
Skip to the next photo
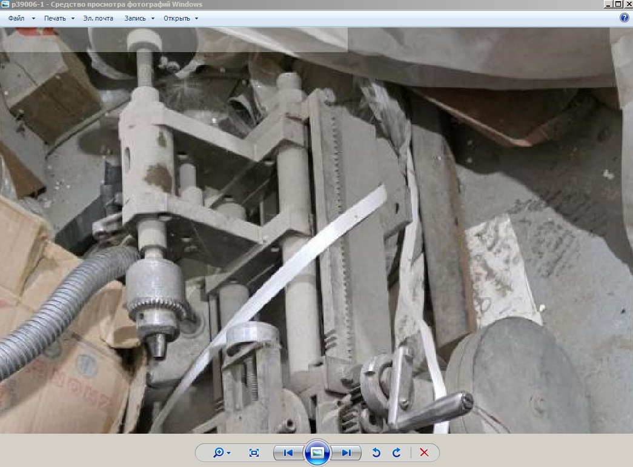(346, 452)
